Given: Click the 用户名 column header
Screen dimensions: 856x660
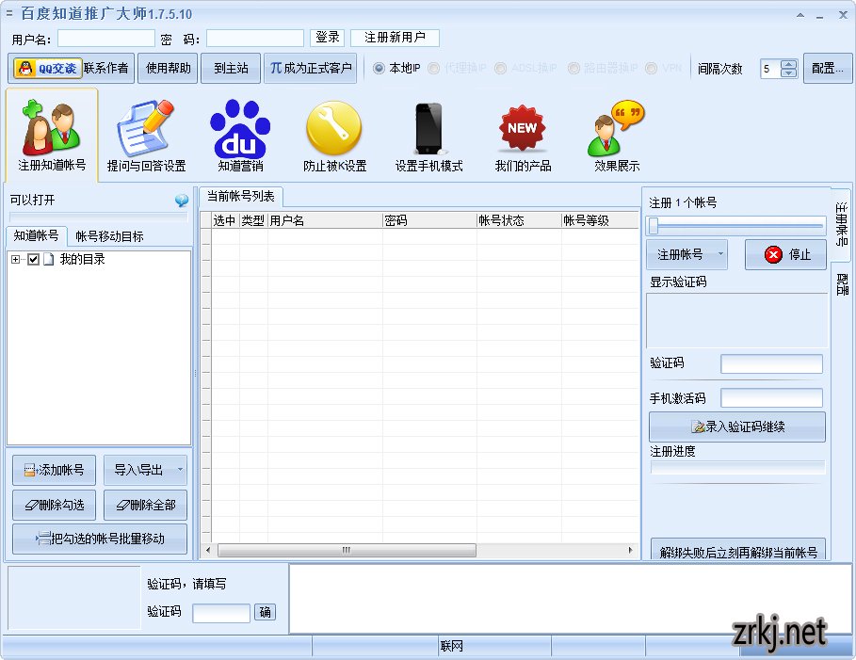Looking at the screenshot, I should [325, 220].
